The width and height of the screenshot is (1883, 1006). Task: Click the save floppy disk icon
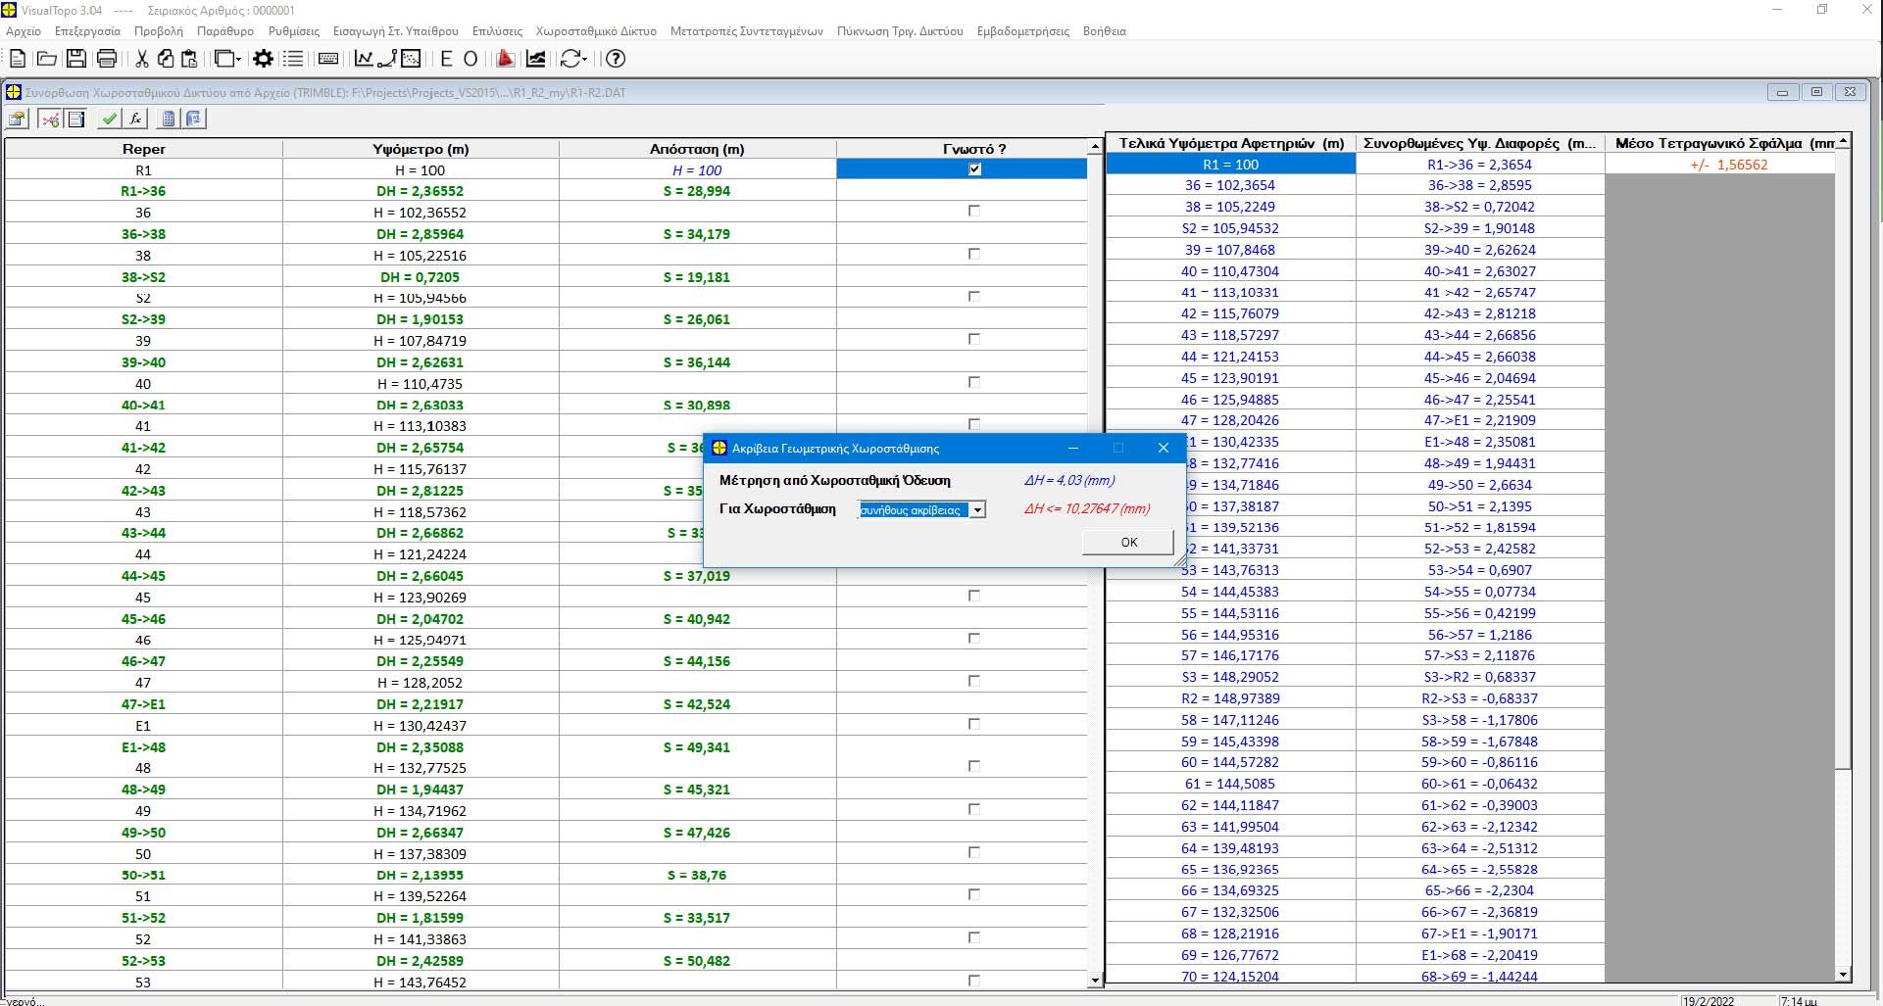coord(76,59)
